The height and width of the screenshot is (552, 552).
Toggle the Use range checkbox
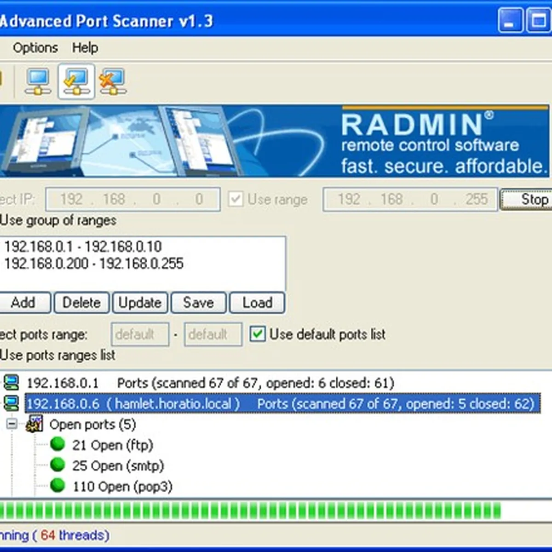tap(236, 199)
